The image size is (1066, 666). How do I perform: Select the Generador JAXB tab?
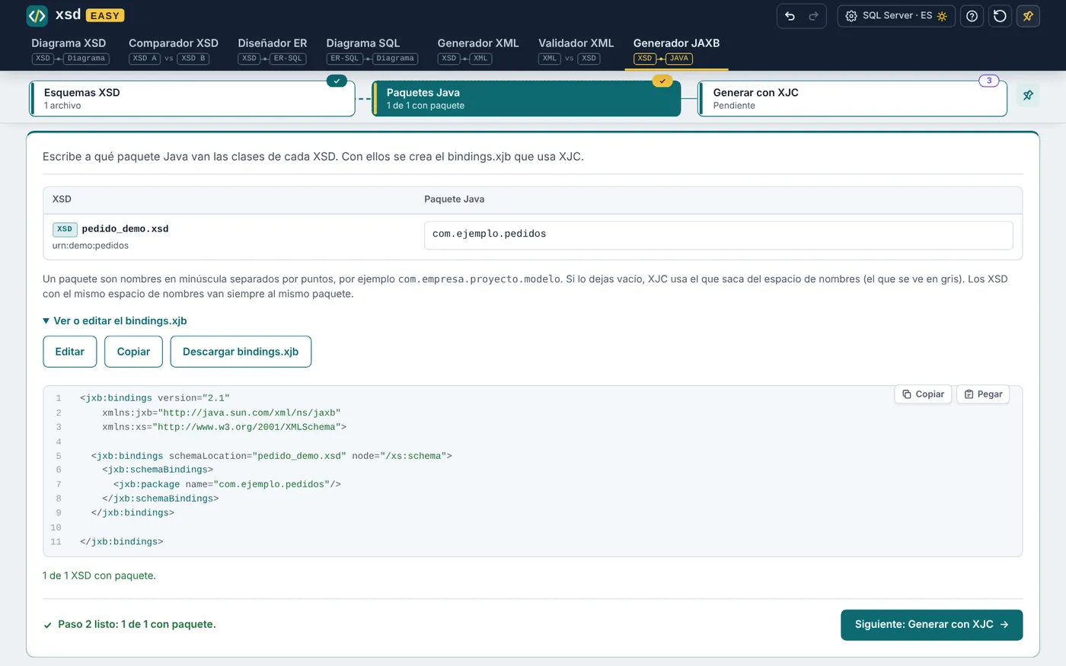click(676, 49)
